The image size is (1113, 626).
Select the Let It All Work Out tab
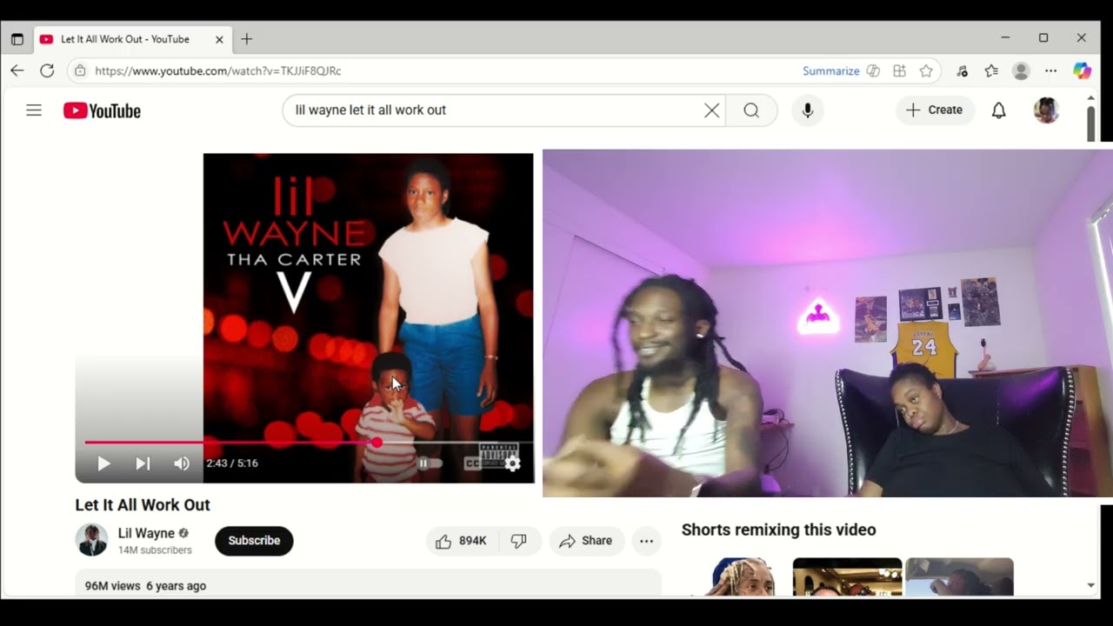pos(124,39)
